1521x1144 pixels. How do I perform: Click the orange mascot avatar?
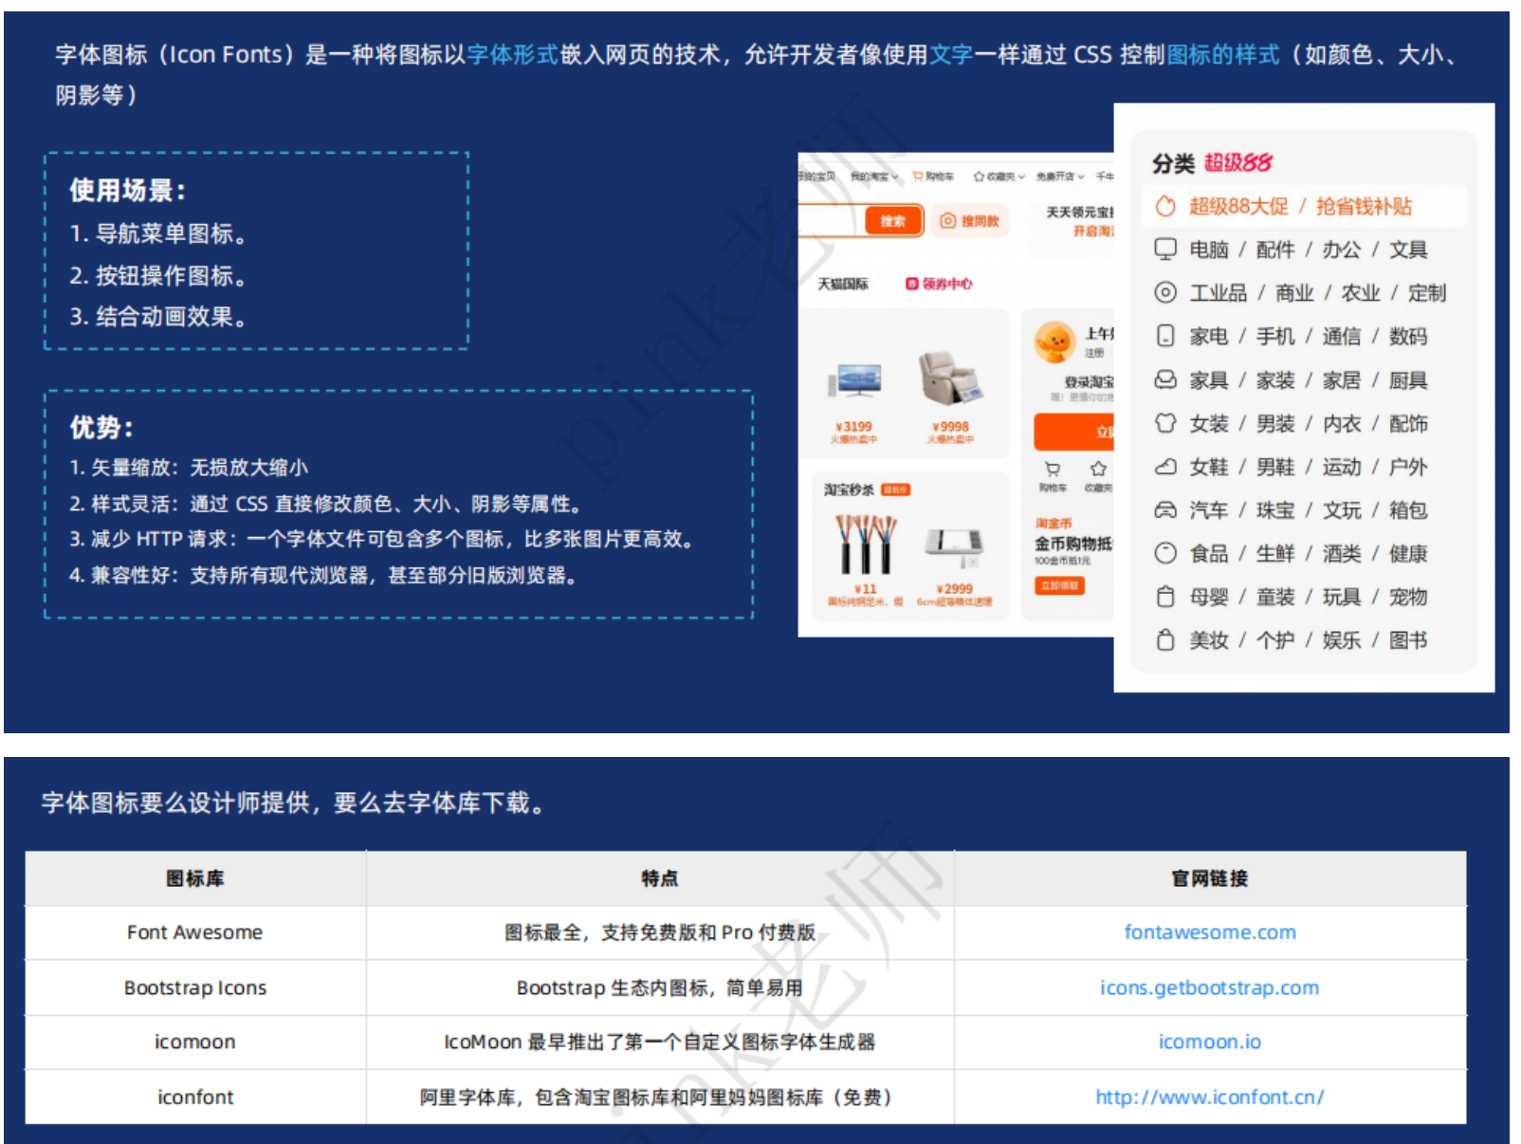click(x=1054, y=341)
